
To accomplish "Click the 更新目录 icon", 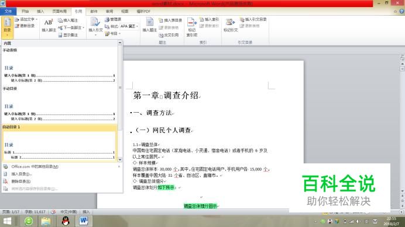I will click(17, 26).
